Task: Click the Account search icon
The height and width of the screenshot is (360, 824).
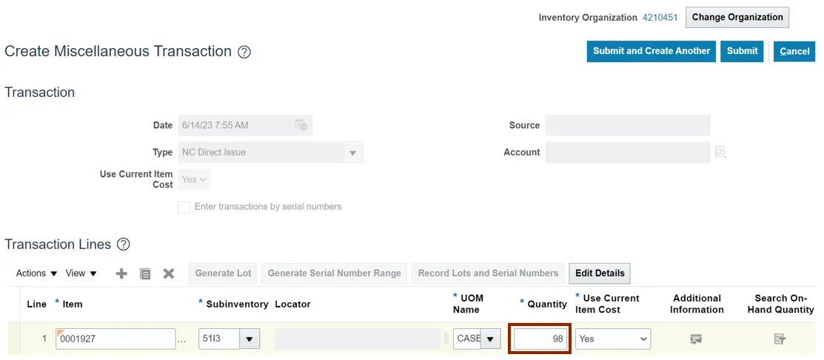Action: (x=720, y=152)
